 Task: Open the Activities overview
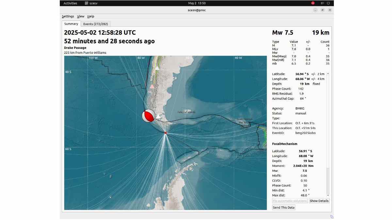click(70, 3)
